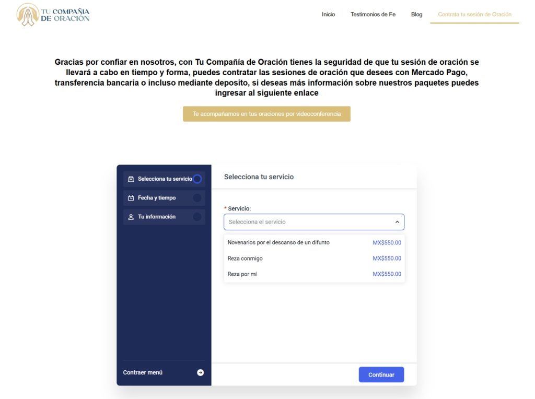Screen dimensions: 535x399
Task: Click the bag icon beside Selecciona tu servicio
Action: pos(131,179)
